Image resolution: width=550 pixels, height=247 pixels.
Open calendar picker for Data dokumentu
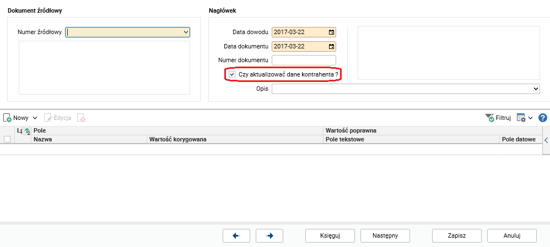pyautogui.click(x=331, y=46)
